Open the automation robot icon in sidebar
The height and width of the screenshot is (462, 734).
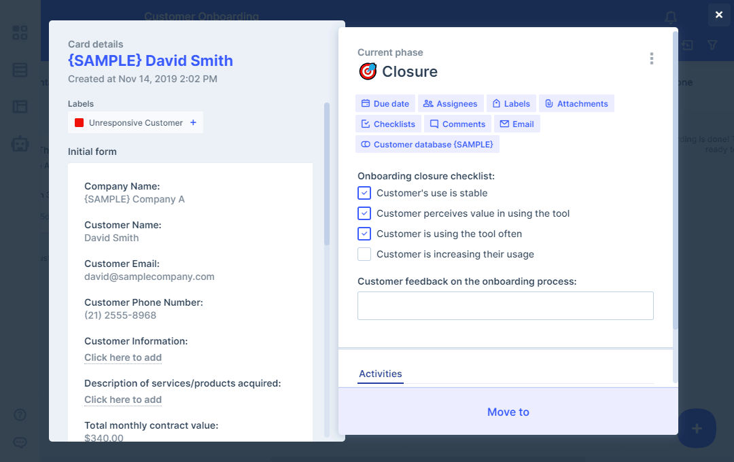(20, 143)
